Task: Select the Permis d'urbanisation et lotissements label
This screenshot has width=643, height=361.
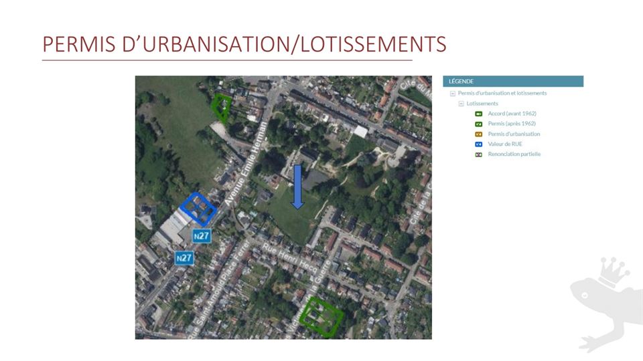Action: coord(502,94)
